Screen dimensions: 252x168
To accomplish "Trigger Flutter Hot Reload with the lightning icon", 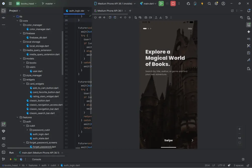I will [x=203, y=3].
